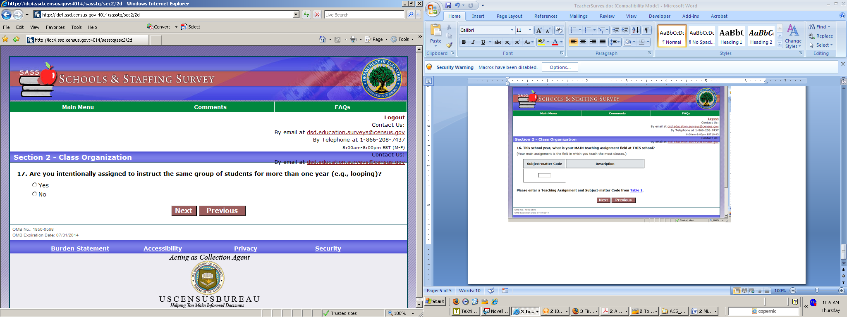847x317 pixels.
Task: Toggle Show/Hide paragraph marks in Word
Action: [647, 30]
